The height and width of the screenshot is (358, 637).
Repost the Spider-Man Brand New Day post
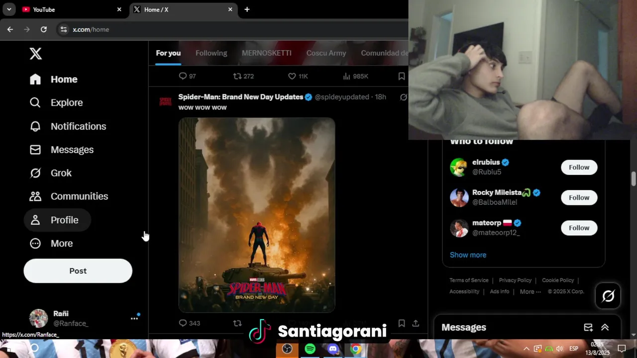237,323
